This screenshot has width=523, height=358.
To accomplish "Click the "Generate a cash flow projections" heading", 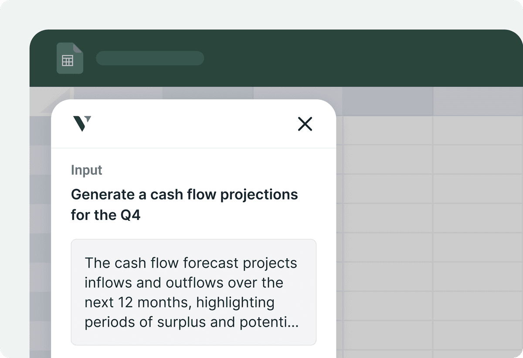I will (184, 194).
